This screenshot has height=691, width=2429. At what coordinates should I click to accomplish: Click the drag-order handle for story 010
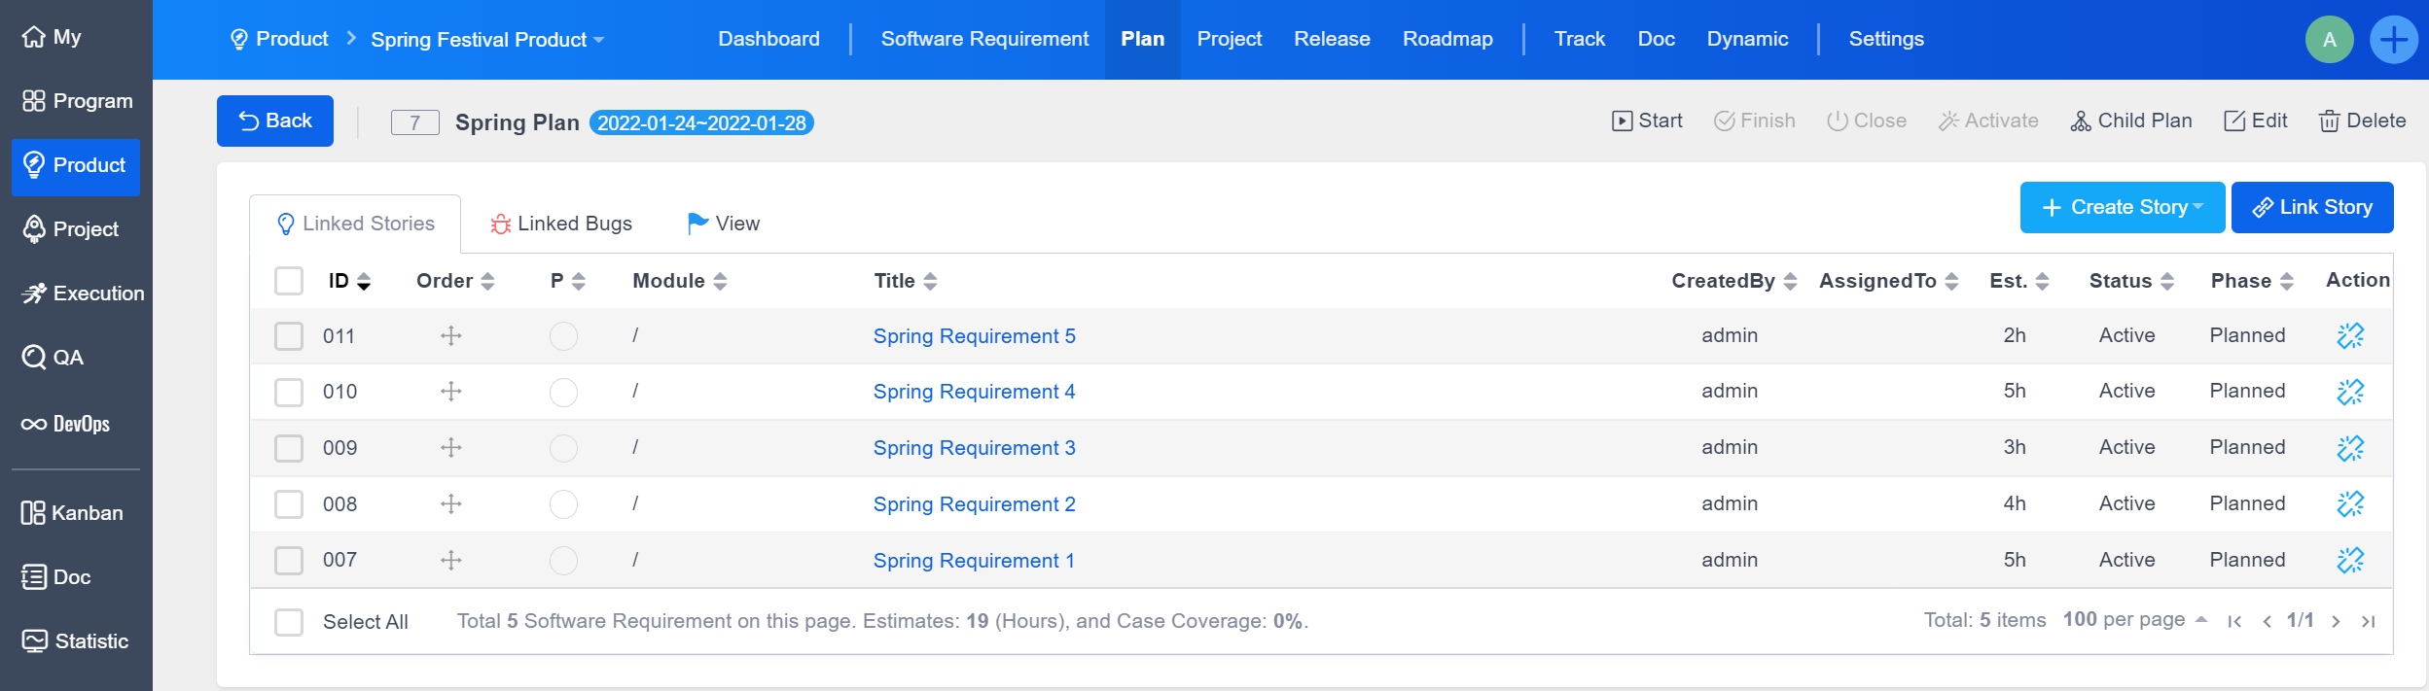click(x=450, y=392)
